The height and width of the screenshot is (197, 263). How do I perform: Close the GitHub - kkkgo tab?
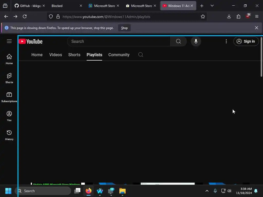(x=44, y=6)
